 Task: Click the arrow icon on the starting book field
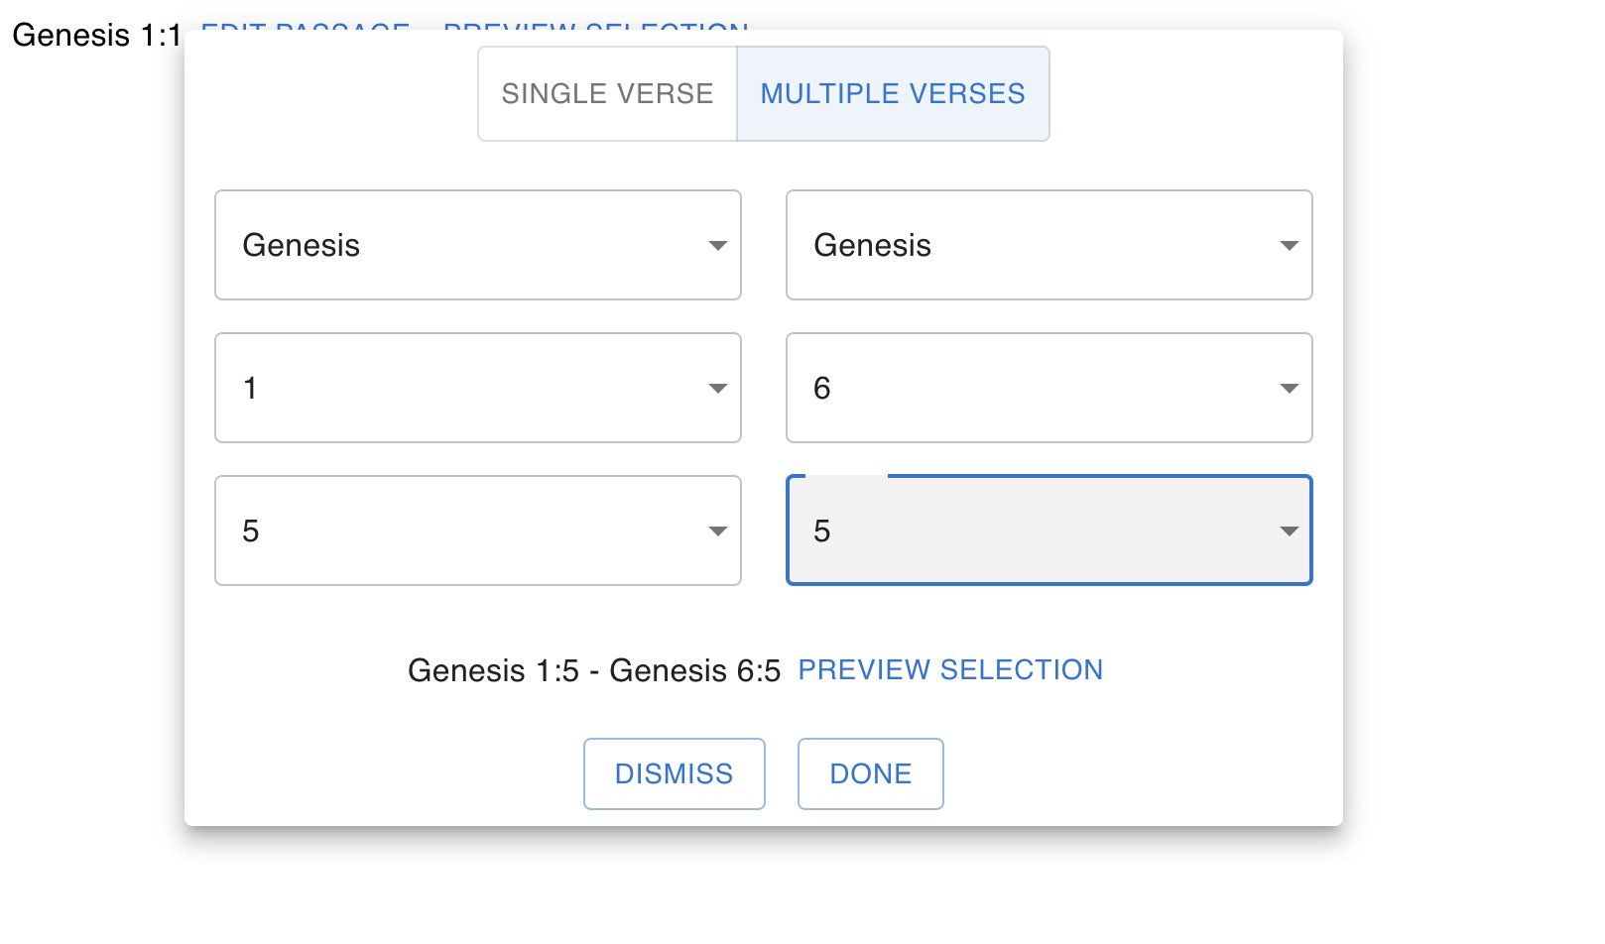(x=718, y=246)
